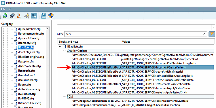Image resolution: width=216 pixels, height=108 pixels.
Task: Select ifSapEctr_original.cfg in category tree
Action: [x=31, y=57]
